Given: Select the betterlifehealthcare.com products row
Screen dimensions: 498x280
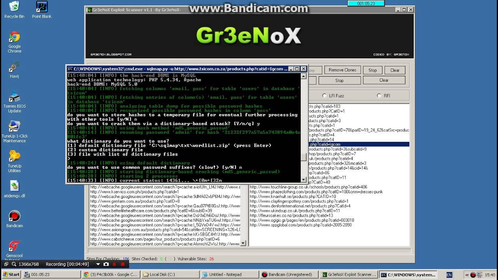Looking at the screenshot, I should 151,210.
